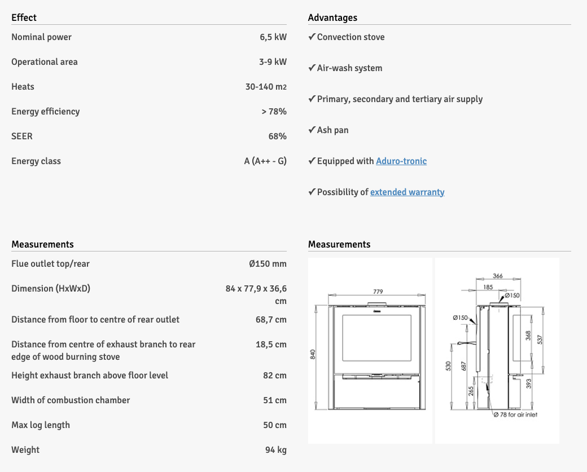Screen dimensions: 587x472
Task: Follow the extended warranty link
Action: click(407, 192)
